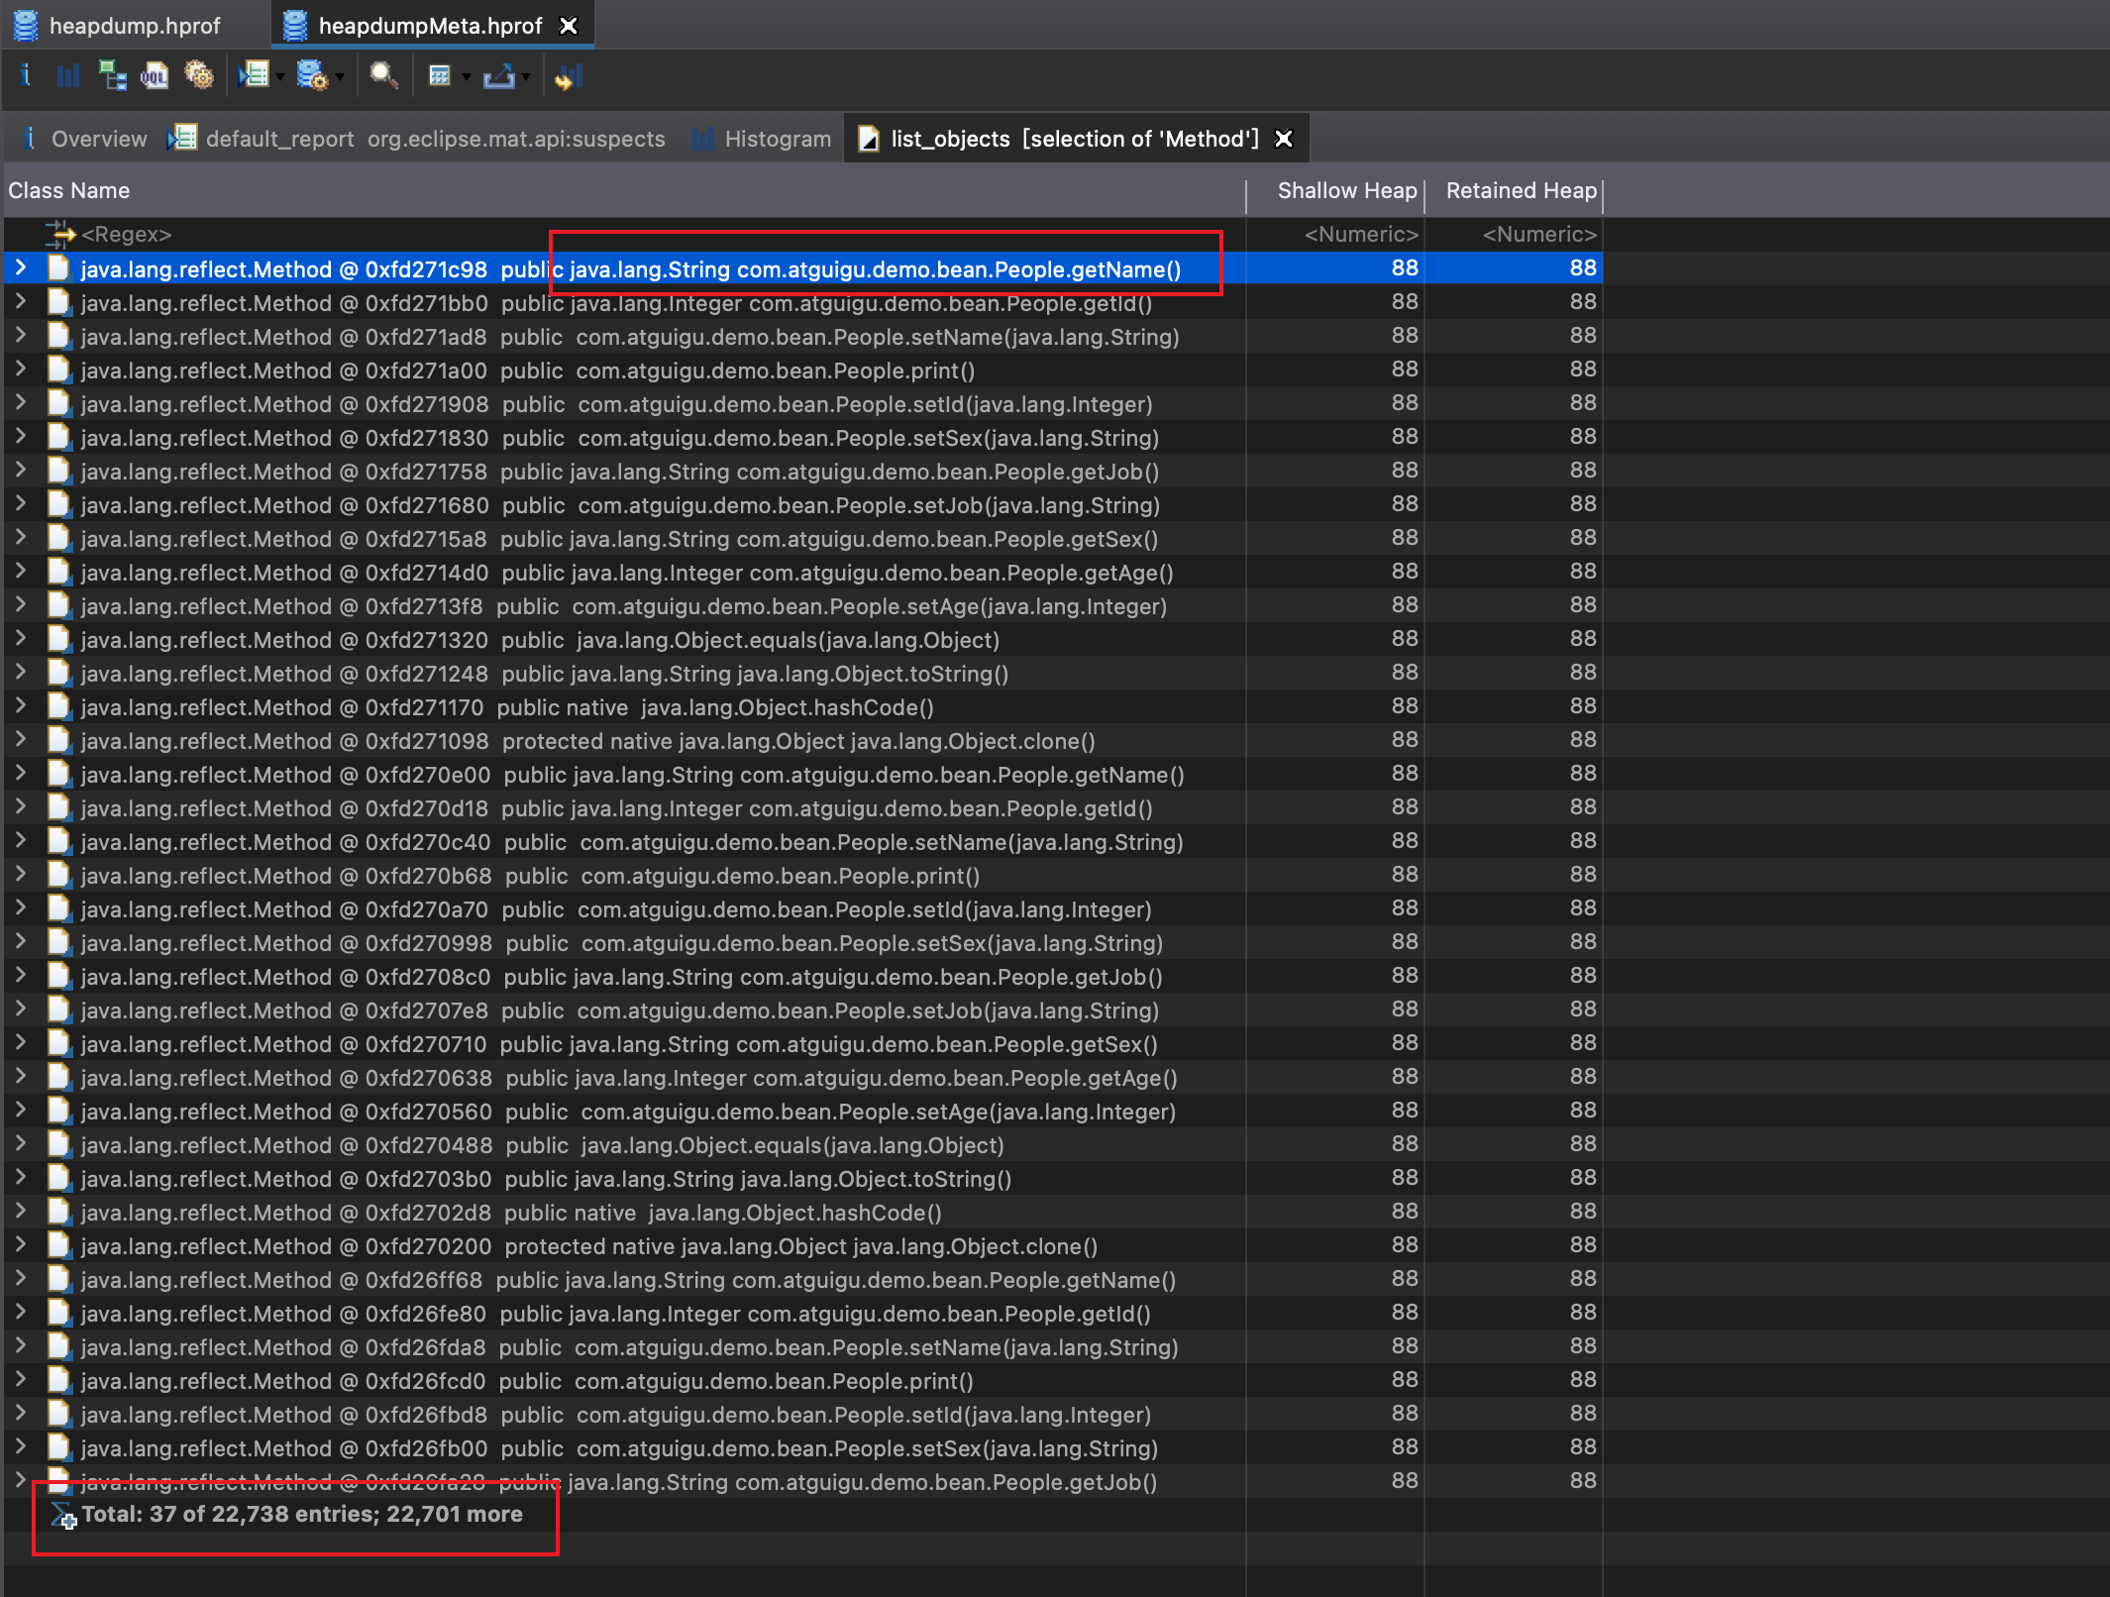Expand the Method @ 0xfd270200 clone() row
2110x1597 pixels.
[x=21, y=1244]
